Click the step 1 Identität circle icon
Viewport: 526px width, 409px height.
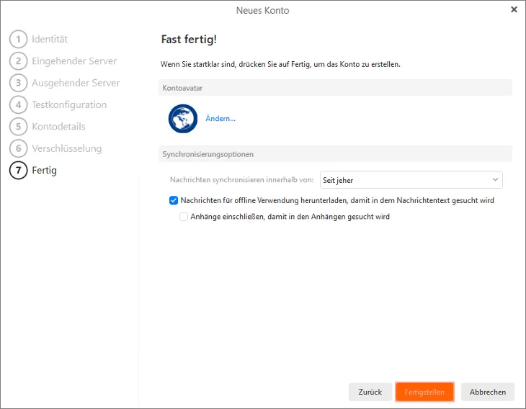pyautogui.click(x=19, y=39)
